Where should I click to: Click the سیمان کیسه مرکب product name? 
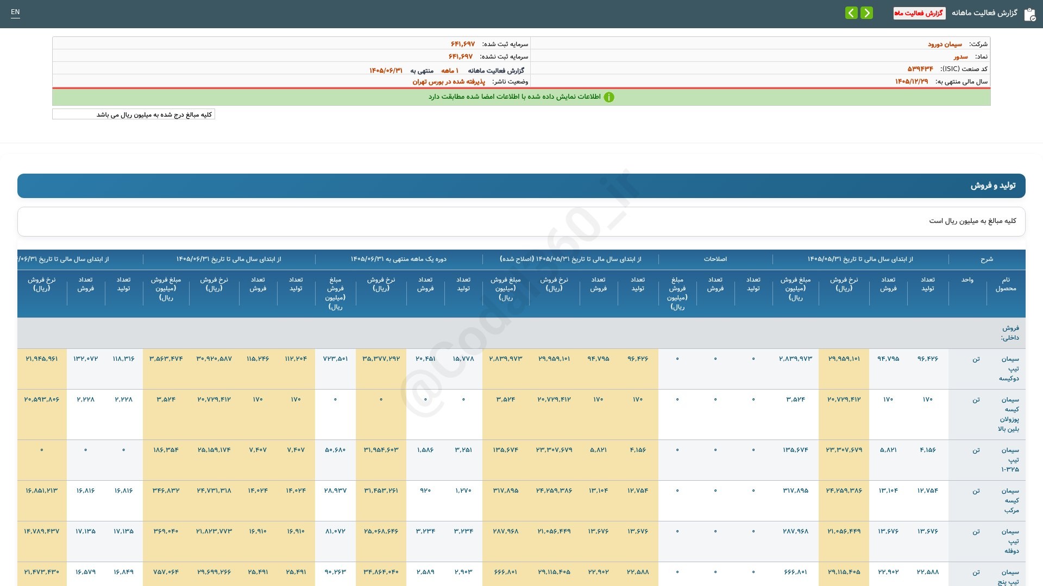pos(1010,500)
